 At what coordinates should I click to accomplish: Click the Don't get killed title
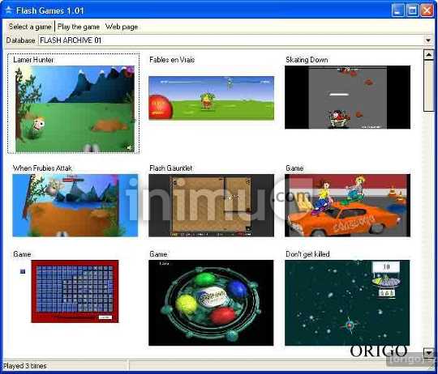click(x=307, y=254)
